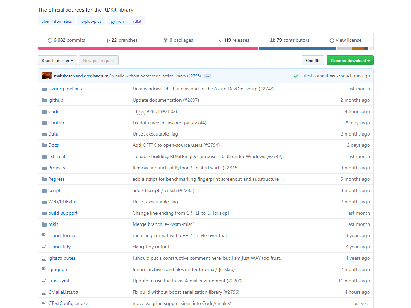Click the packages box icon
411x308 pixels.
(165, 40)
